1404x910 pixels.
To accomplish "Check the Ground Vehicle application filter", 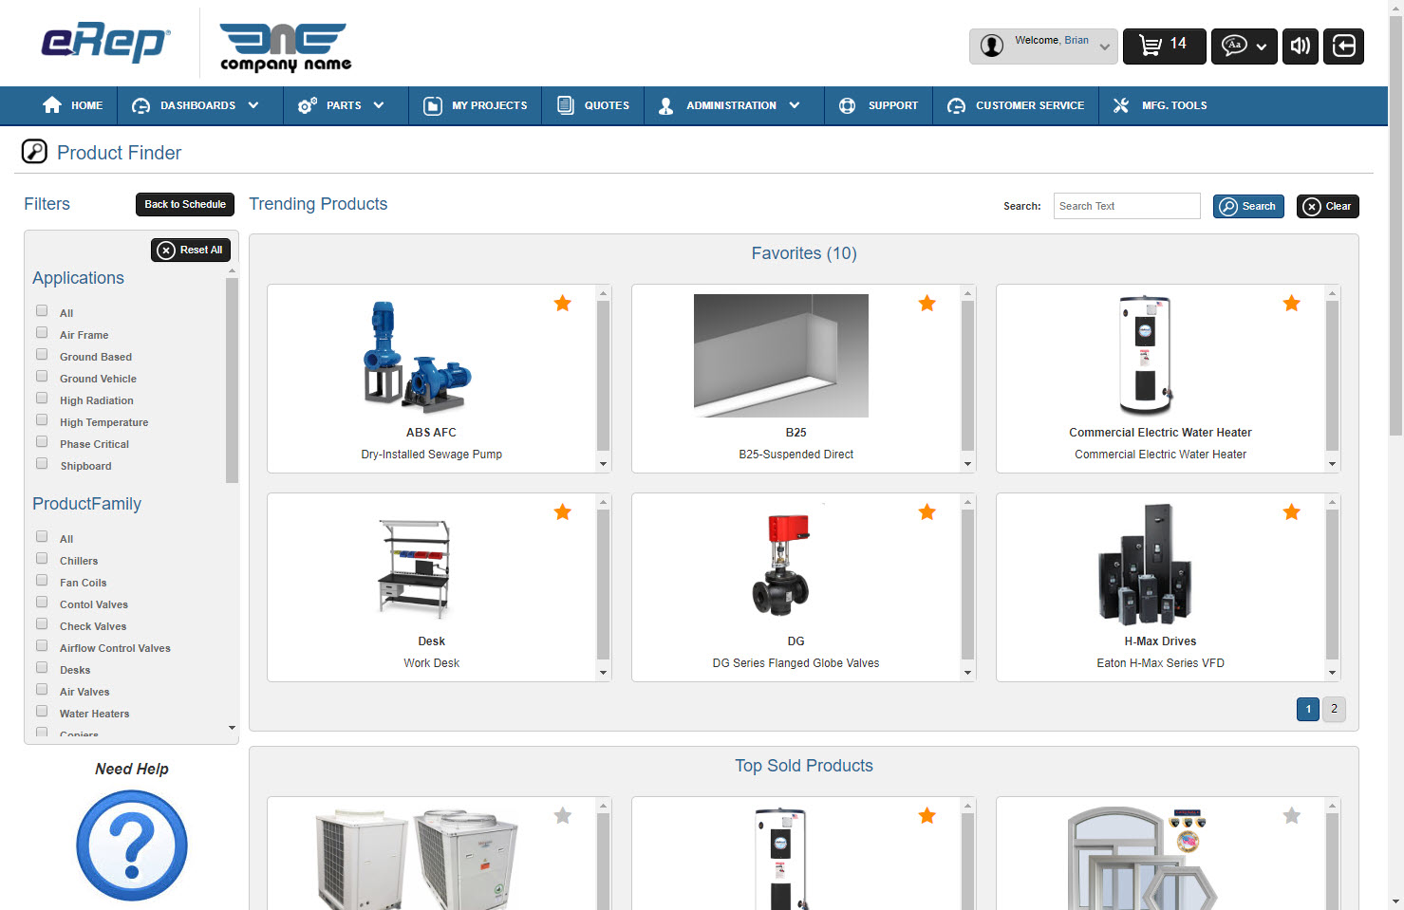I will pos(42,377).
